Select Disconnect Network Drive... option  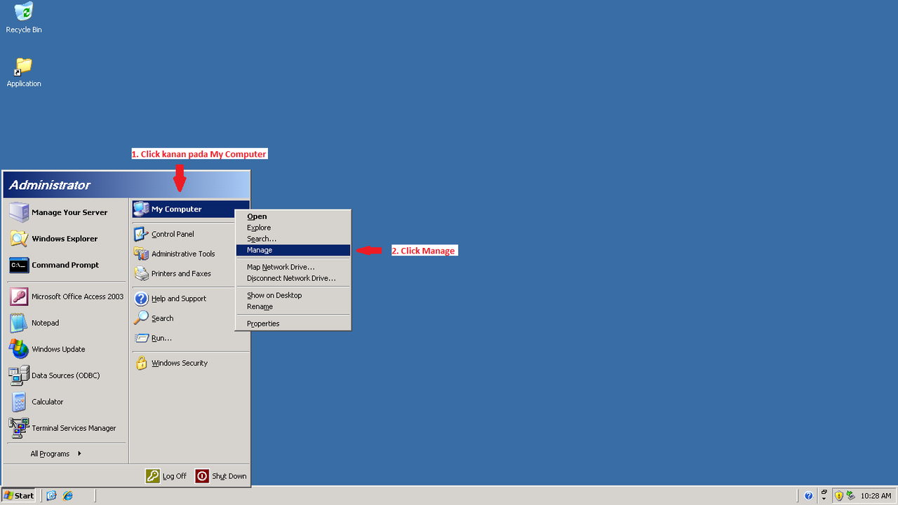293,278
